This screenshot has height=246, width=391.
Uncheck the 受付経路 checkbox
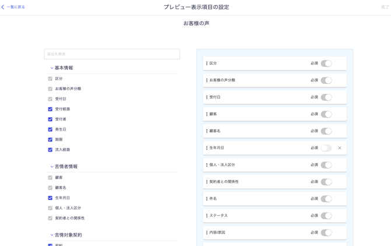click(50, 109)
